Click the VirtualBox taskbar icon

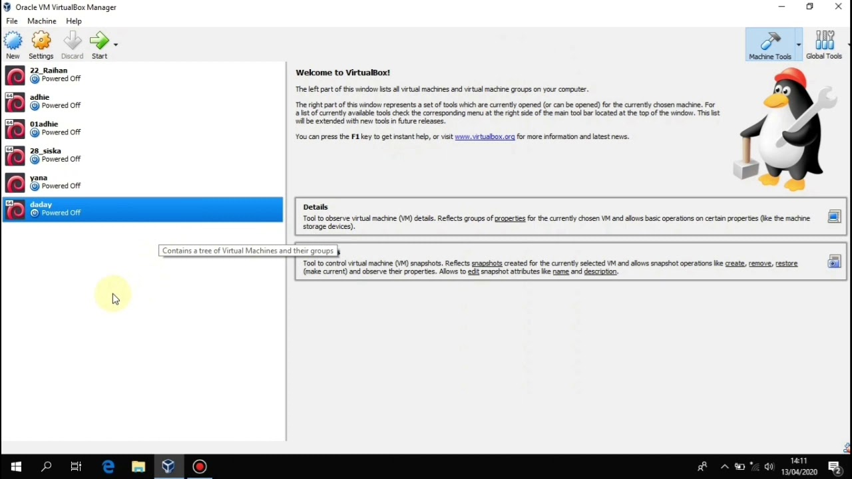168,467
